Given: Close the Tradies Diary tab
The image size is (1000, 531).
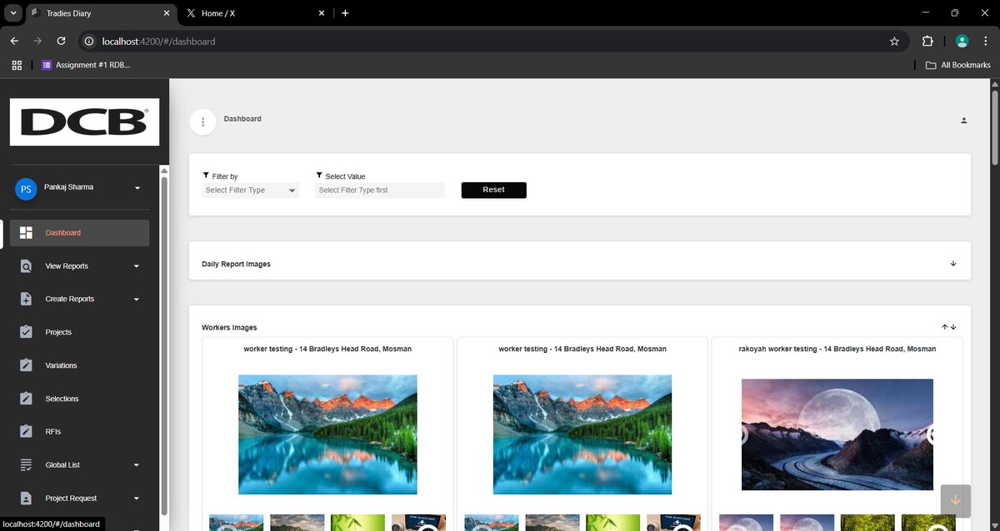Looking at the screenshot, I should [167, 13].
